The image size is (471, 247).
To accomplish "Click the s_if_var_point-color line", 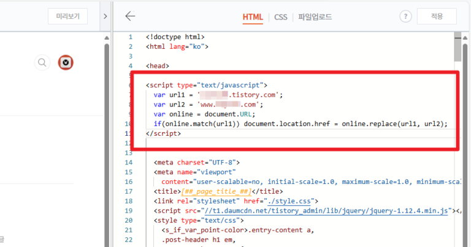I will point(237,230).
